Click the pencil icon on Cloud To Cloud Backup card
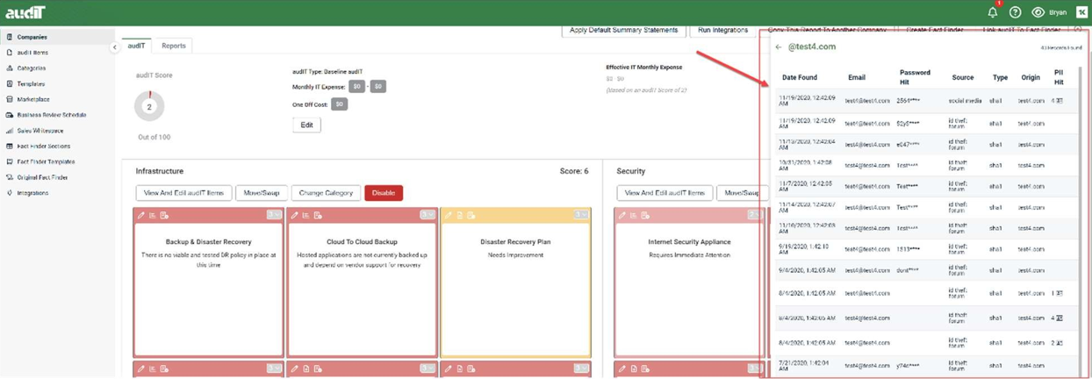Screen dimensions: 1092x379 [294, 215]
